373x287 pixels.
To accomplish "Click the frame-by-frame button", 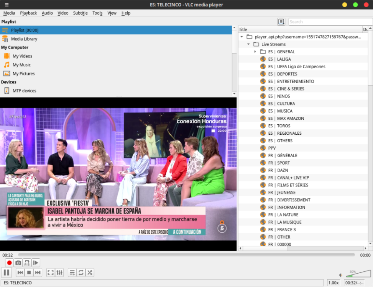I will (x=36, y=263).
